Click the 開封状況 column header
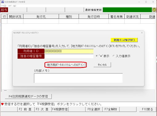157x116 pixels. (x=15, y=17)
